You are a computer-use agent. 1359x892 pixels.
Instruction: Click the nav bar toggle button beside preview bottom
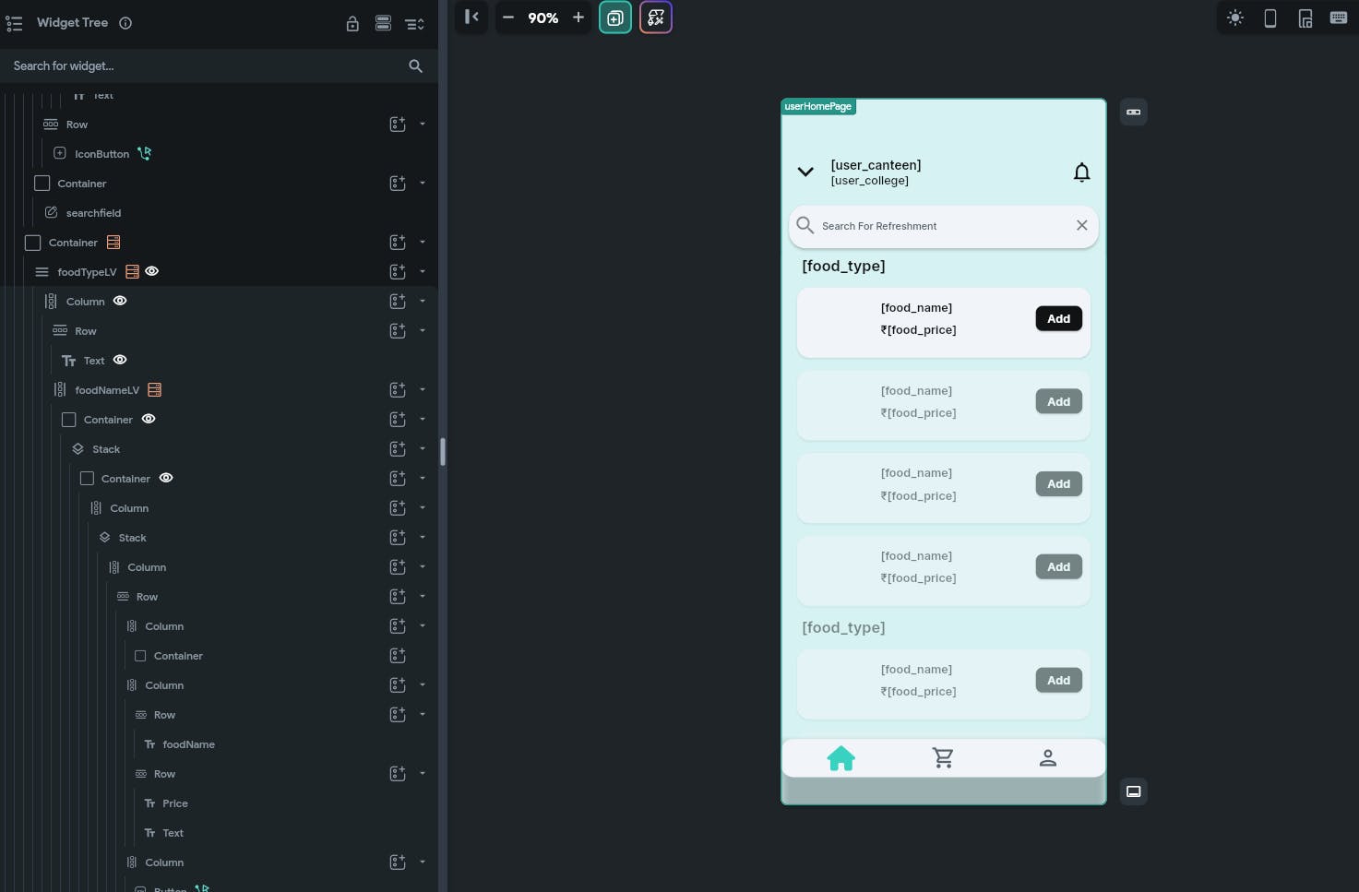(1134, 791)
